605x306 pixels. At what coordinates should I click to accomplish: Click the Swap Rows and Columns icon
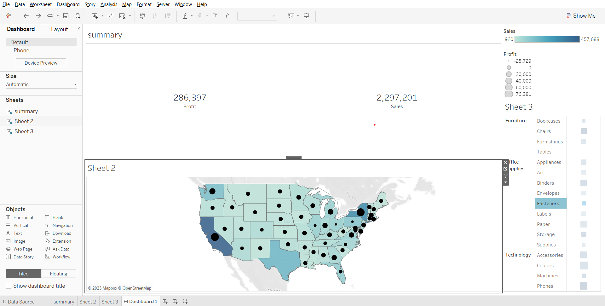(x=143, y=16)
